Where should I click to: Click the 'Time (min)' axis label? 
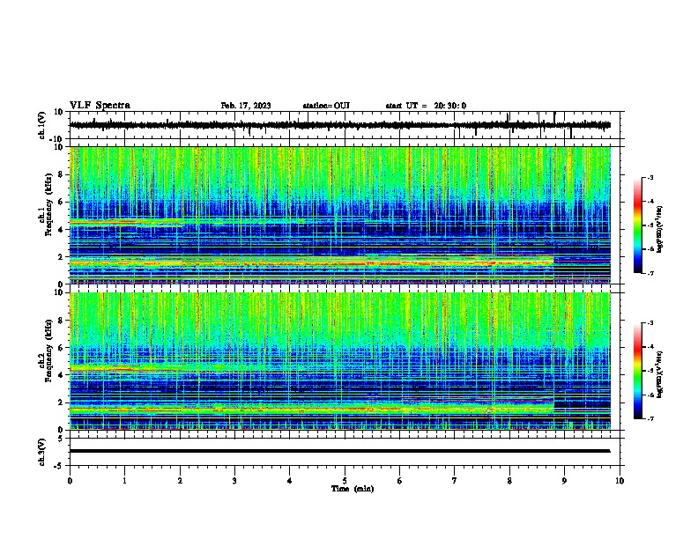pyautogui.click(x=353, y=489)
